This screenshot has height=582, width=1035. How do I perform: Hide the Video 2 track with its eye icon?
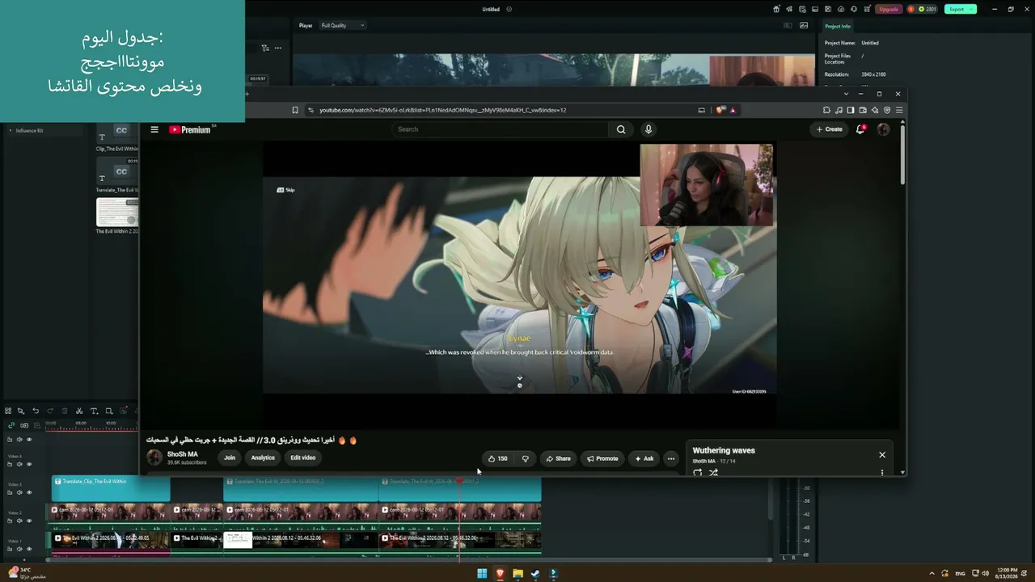pos(29,521)
